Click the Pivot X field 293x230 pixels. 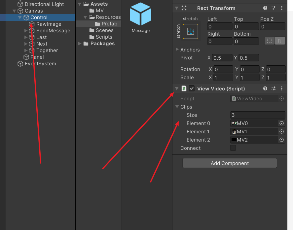pos(222,58)
